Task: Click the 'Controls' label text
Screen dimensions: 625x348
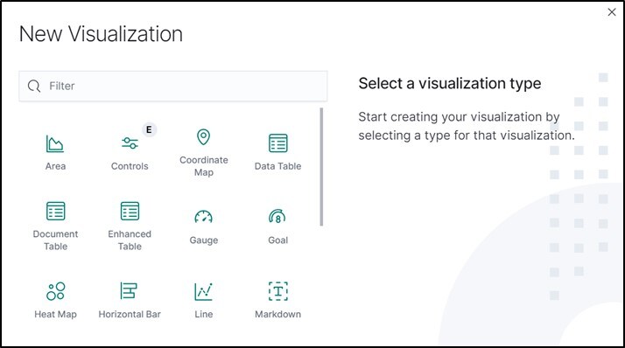Action: pyautogui.click(x=130, y=166)
